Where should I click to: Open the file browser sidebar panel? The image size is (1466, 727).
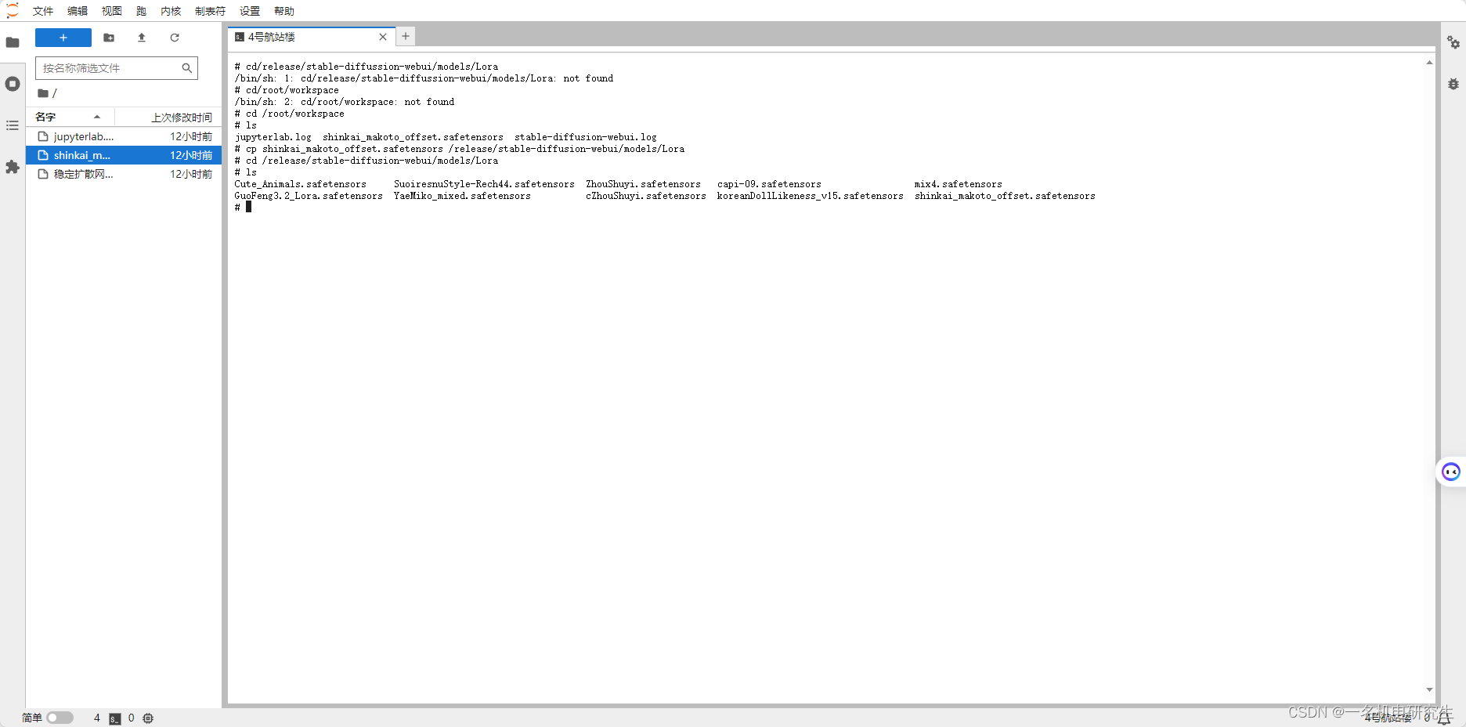click(13, 42)
